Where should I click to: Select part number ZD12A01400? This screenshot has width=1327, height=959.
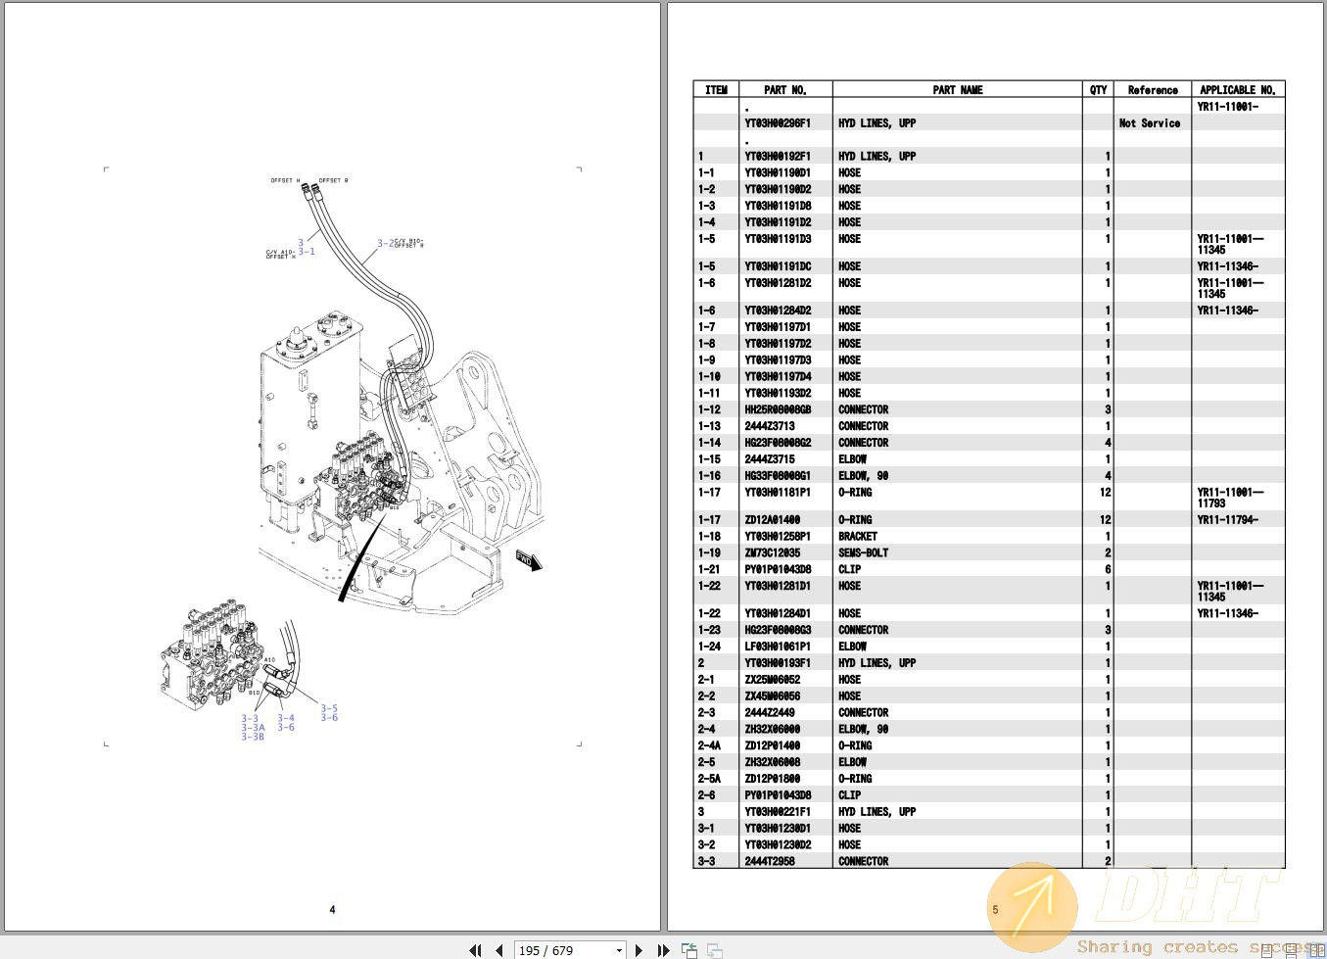772,520
